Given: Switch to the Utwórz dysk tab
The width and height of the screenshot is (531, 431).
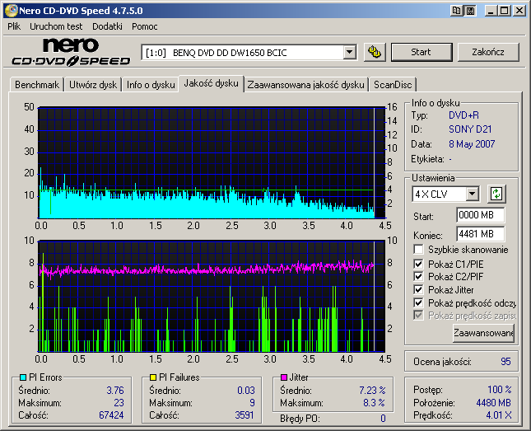Looking at the screenshot, I should coord(93,85).
